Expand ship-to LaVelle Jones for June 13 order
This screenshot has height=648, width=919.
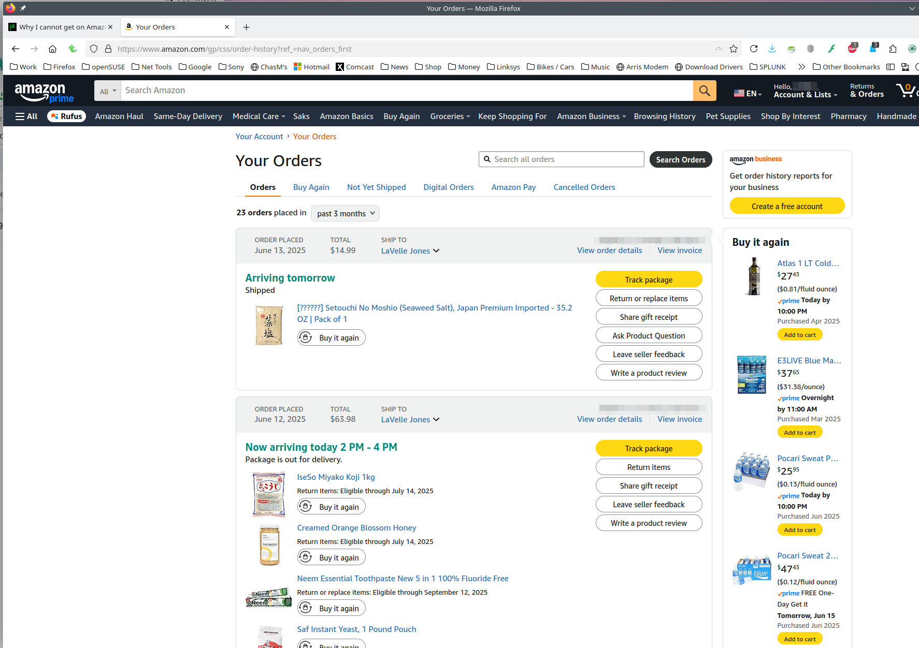(x=410, y=251)
